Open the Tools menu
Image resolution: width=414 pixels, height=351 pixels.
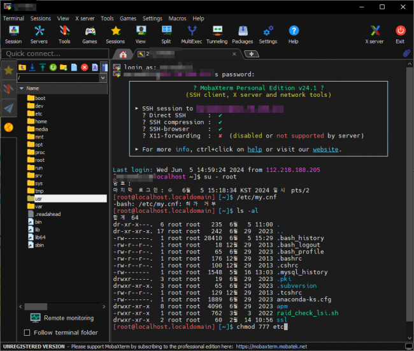pos(107,18)
